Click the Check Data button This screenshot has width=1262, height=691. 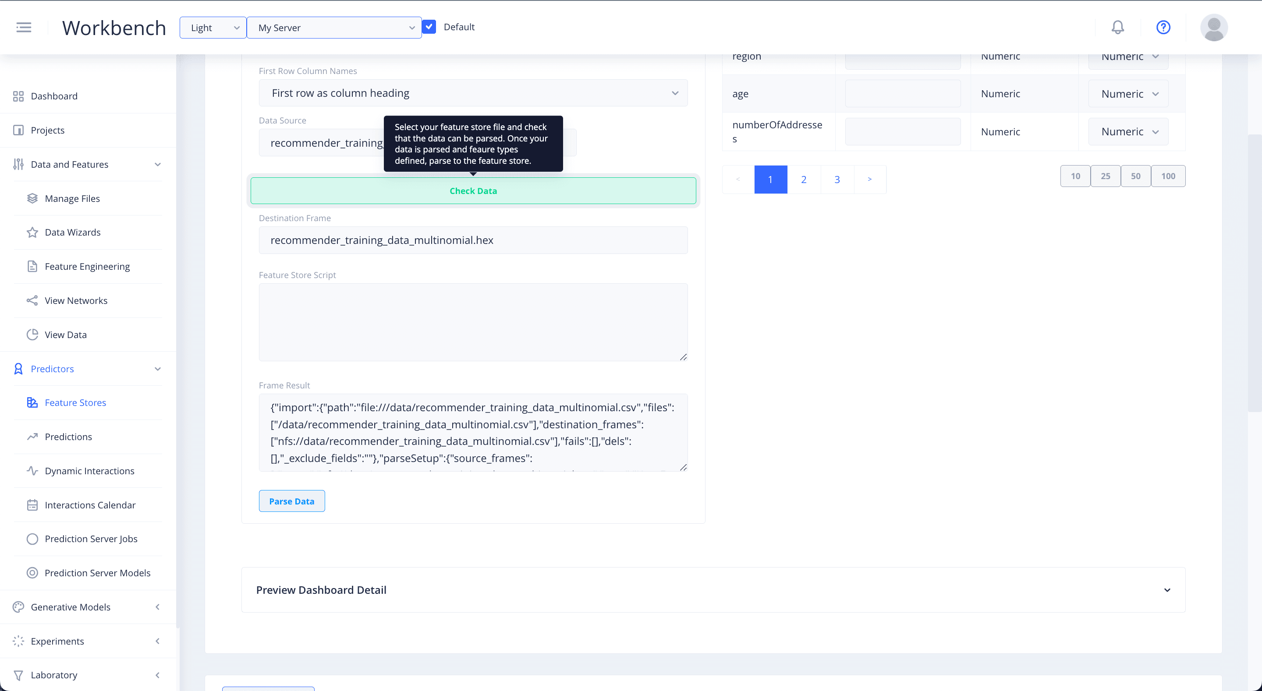click(473, 190)
